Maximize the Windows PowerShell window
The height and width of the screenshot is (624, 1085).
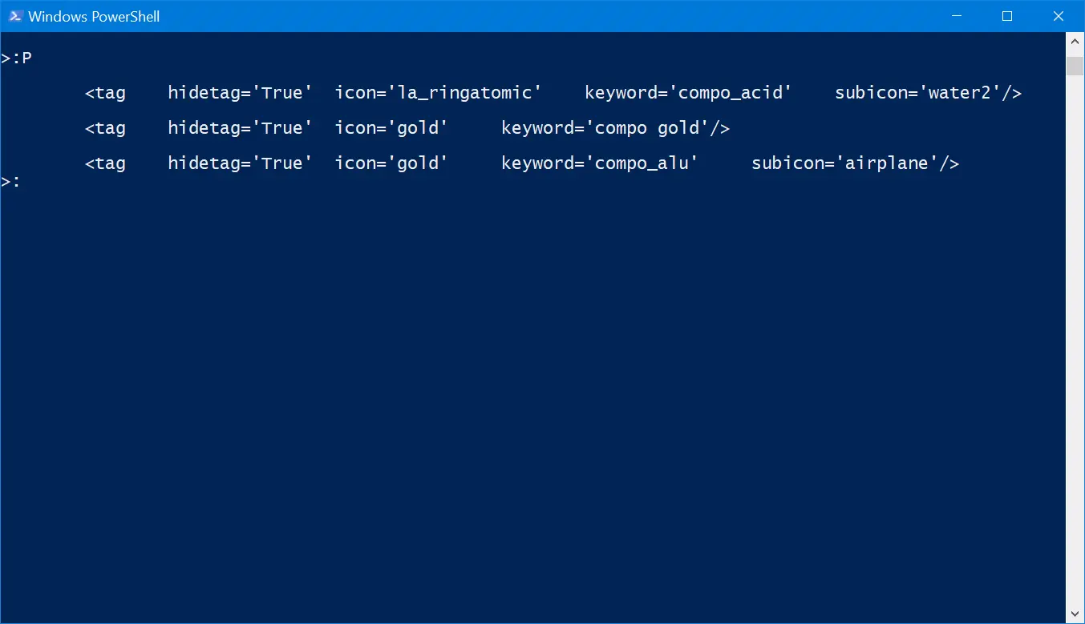coord(1007,16)
